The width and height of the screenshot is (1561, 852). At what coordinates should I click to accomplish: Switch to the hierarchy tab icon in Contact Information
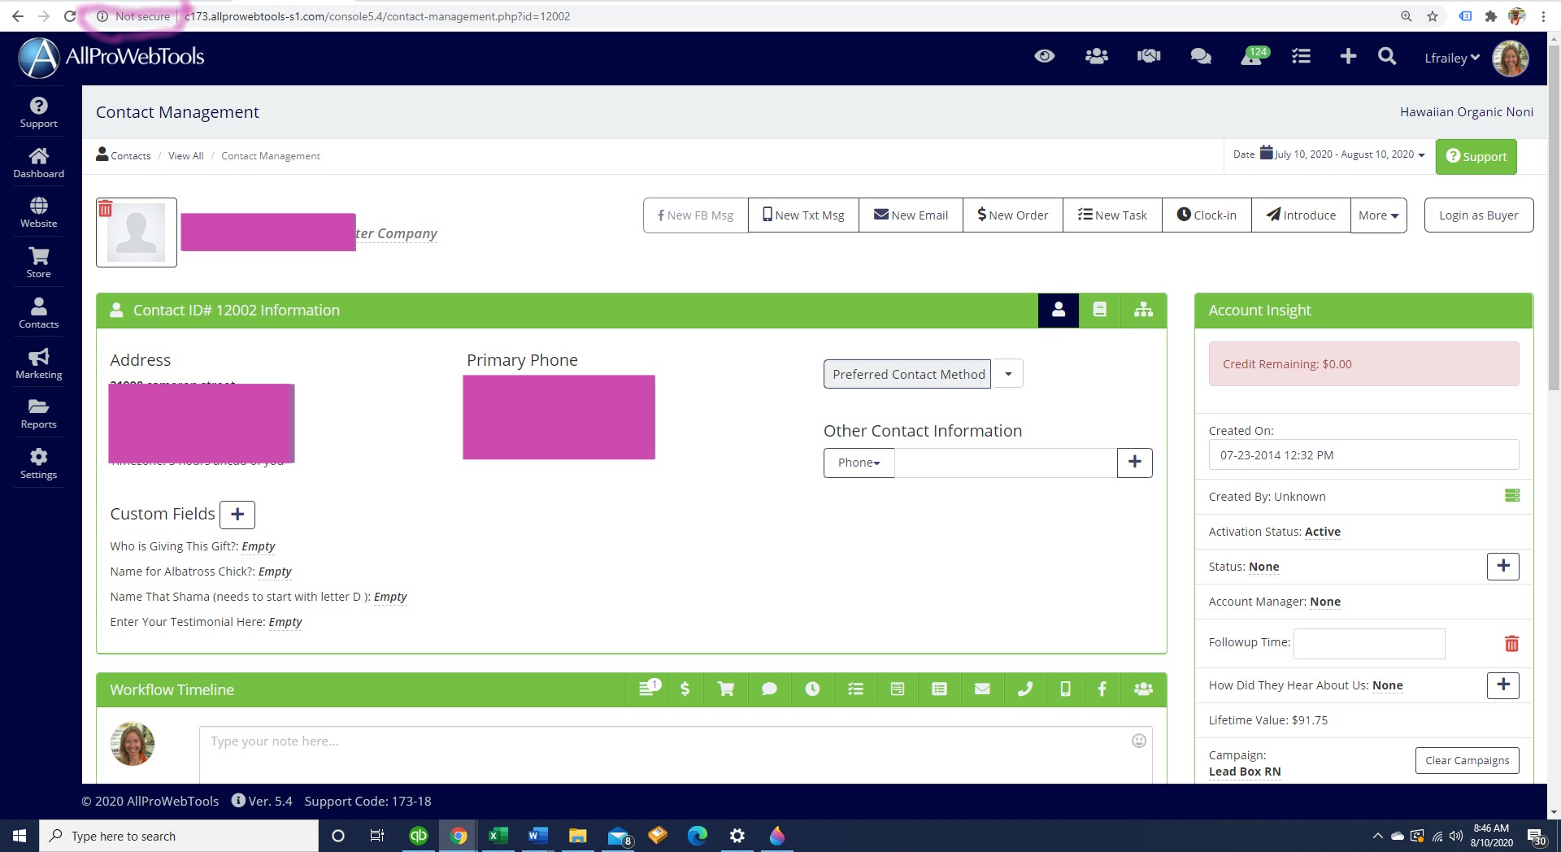coord(1143,311)
